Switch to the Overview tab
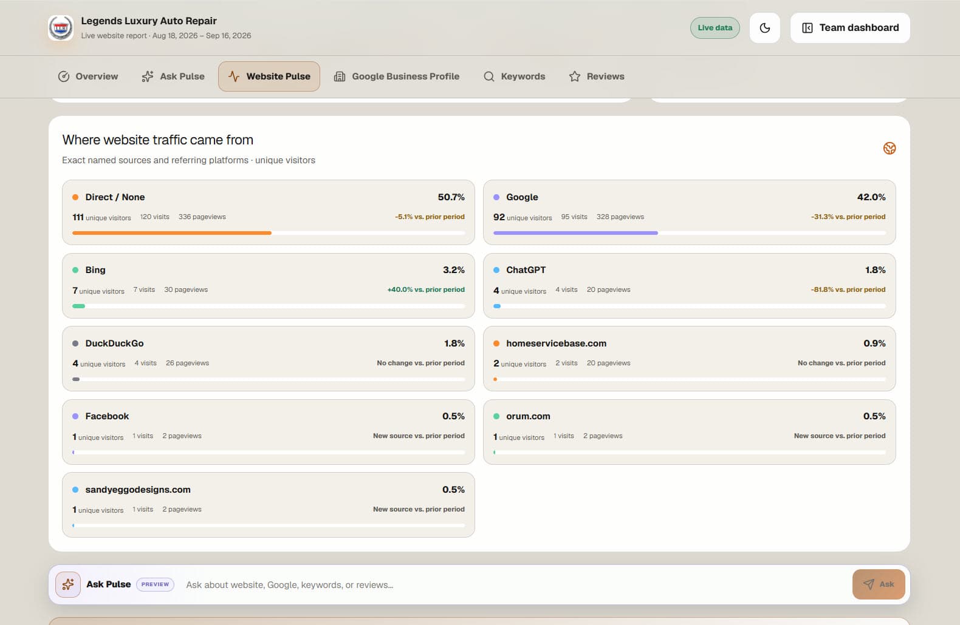 [88, 76]
